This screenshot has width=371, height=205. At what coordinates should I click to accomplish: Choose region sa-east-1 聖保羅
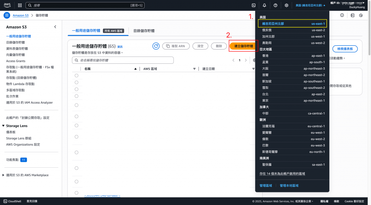[292, 164]
